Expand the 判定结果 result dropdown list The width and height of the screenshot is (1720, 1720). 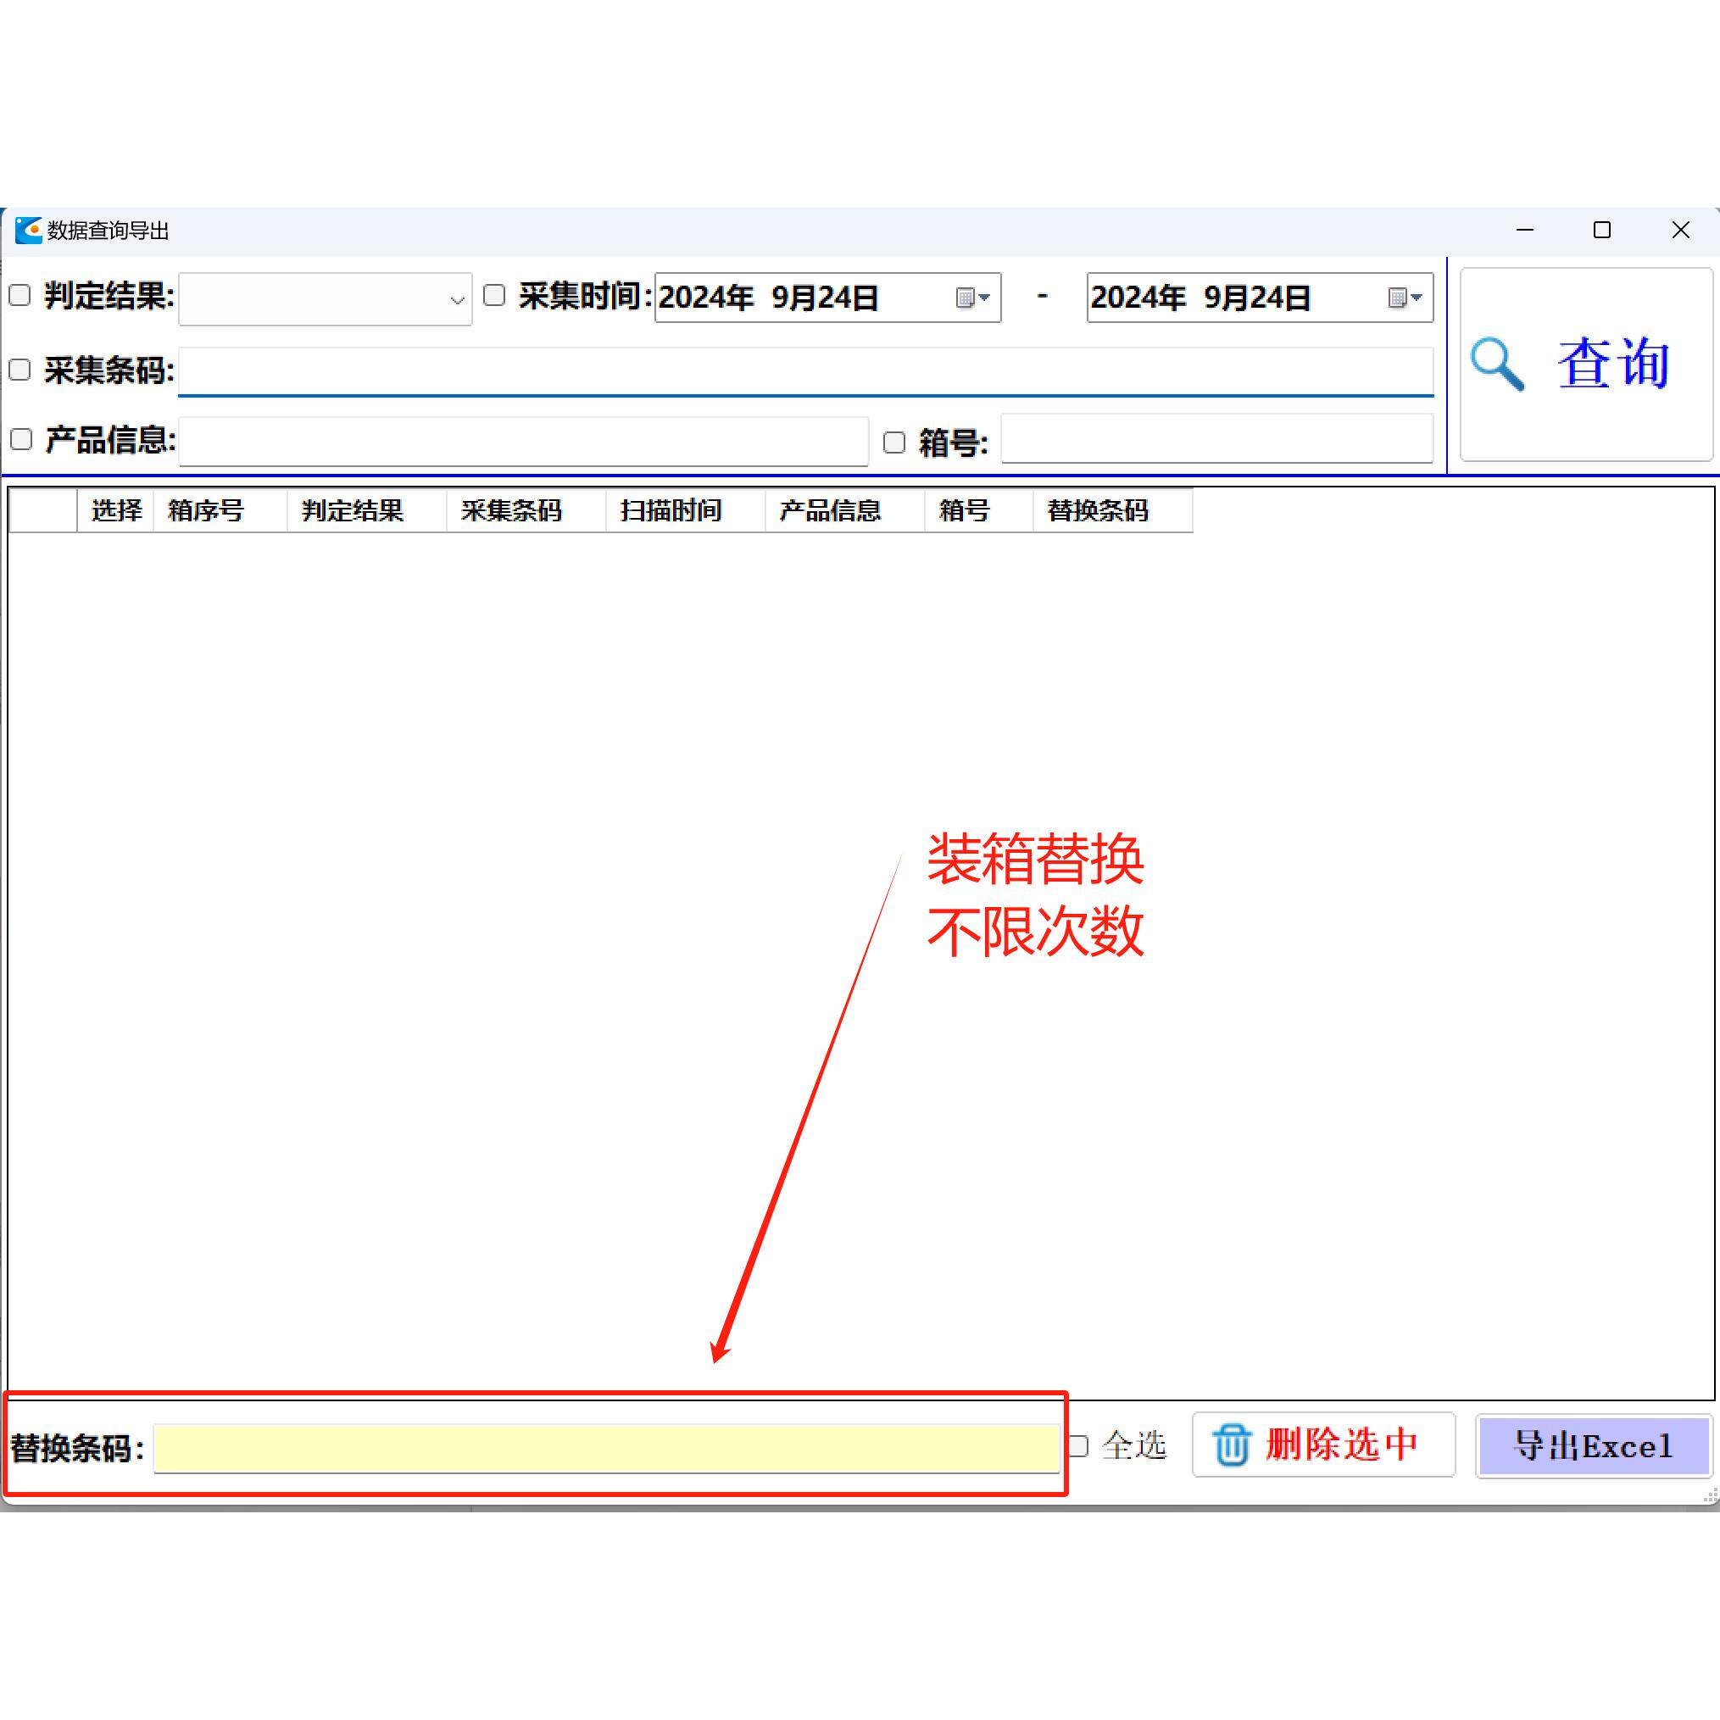click(456, 299)
